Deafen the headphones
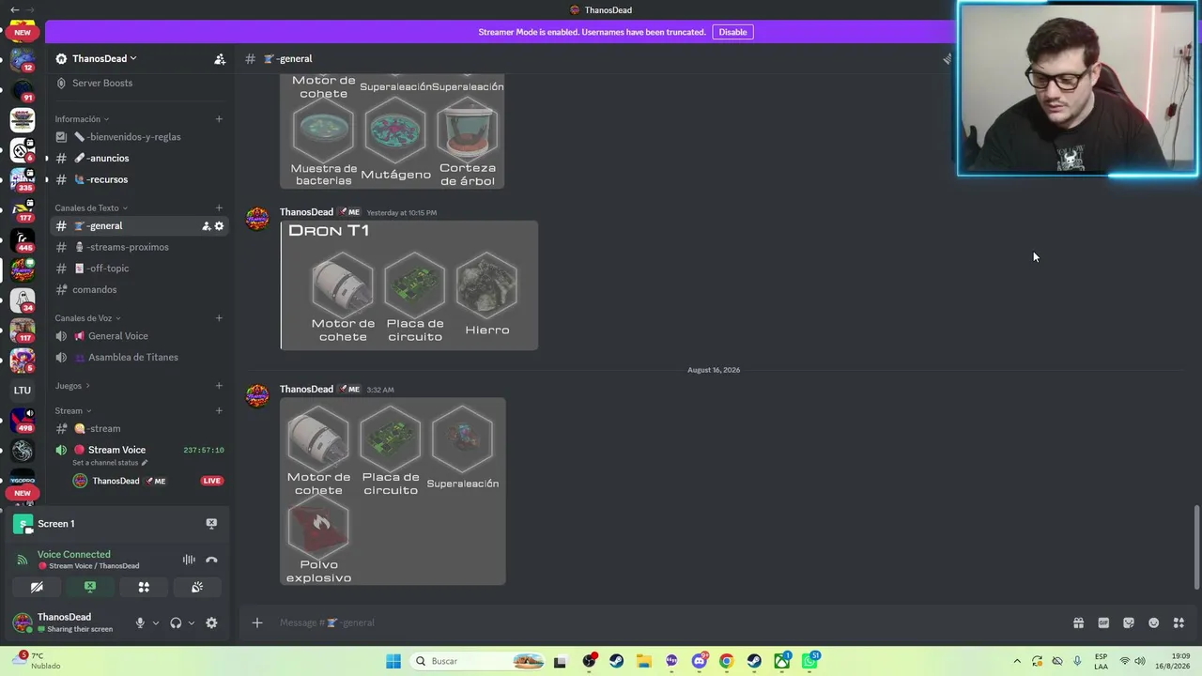Viewport: 1202px width, 676px height. pos(176,622)
